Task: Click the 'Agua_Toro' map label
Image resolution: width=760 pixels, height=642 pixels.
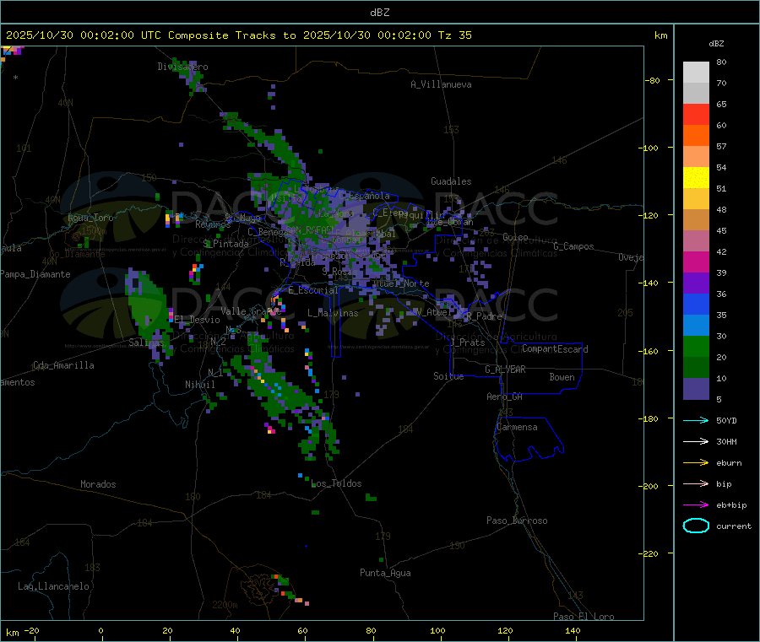Action: pos(90,218)
